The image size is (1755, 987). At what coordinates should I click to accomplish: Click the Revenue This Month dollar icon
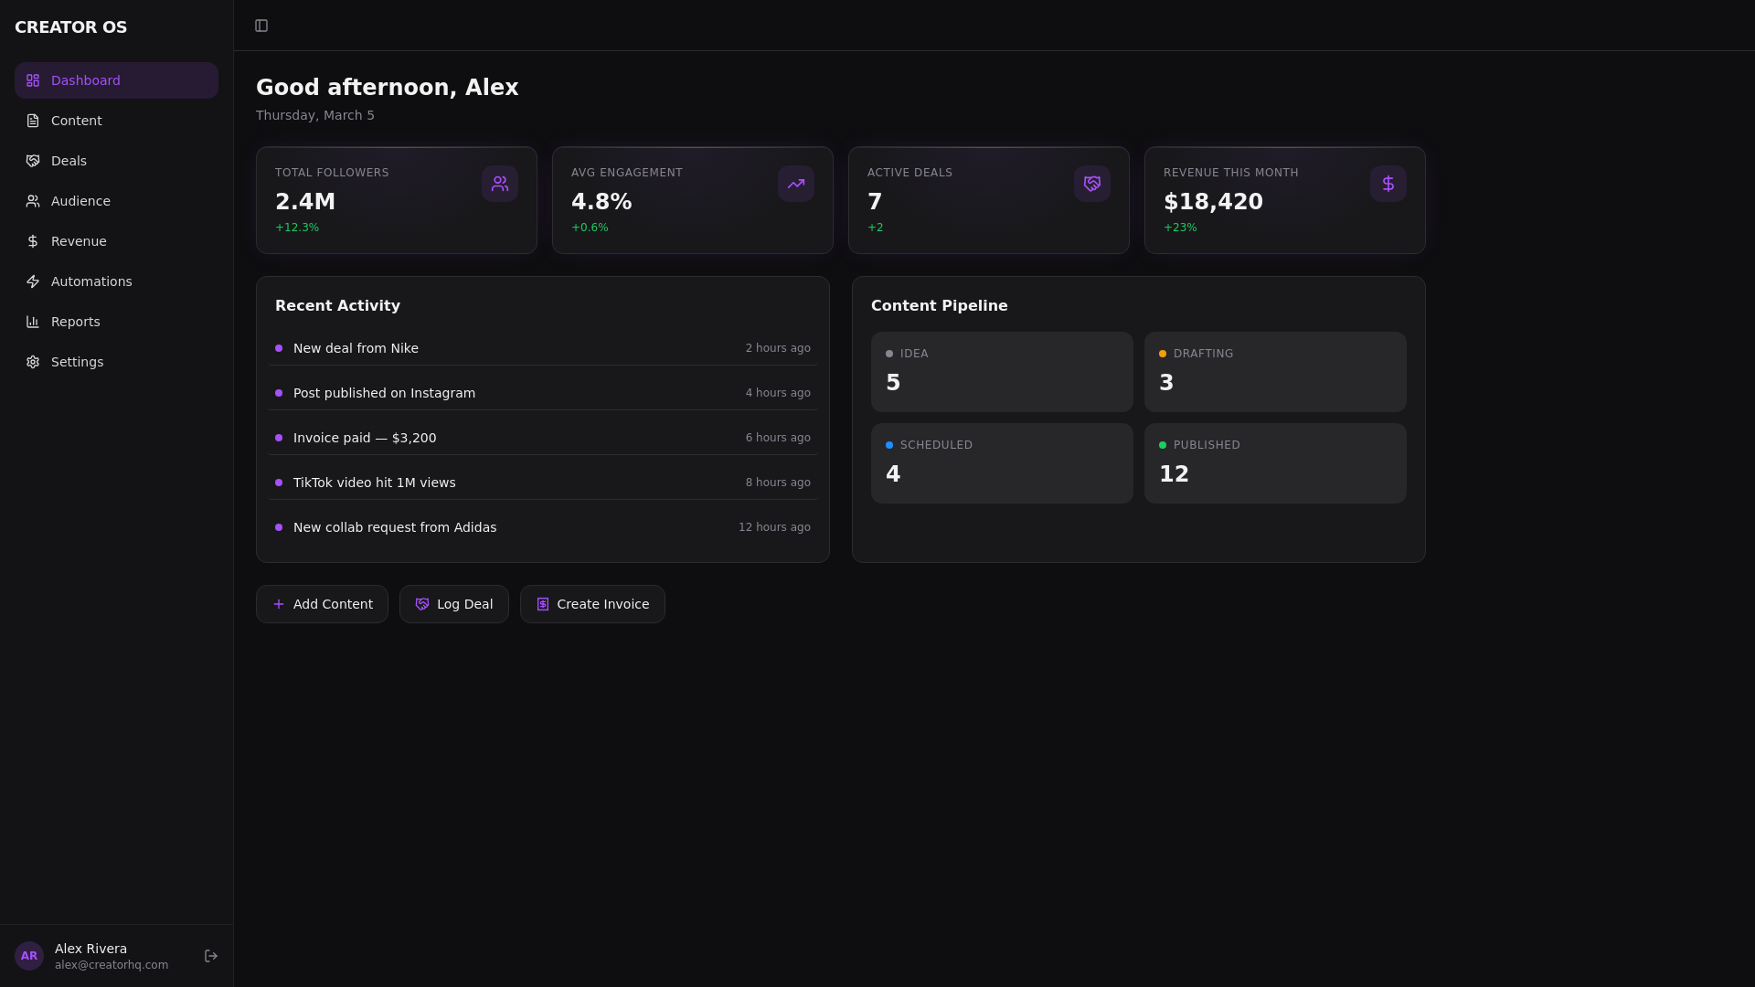coord(1388,184)
